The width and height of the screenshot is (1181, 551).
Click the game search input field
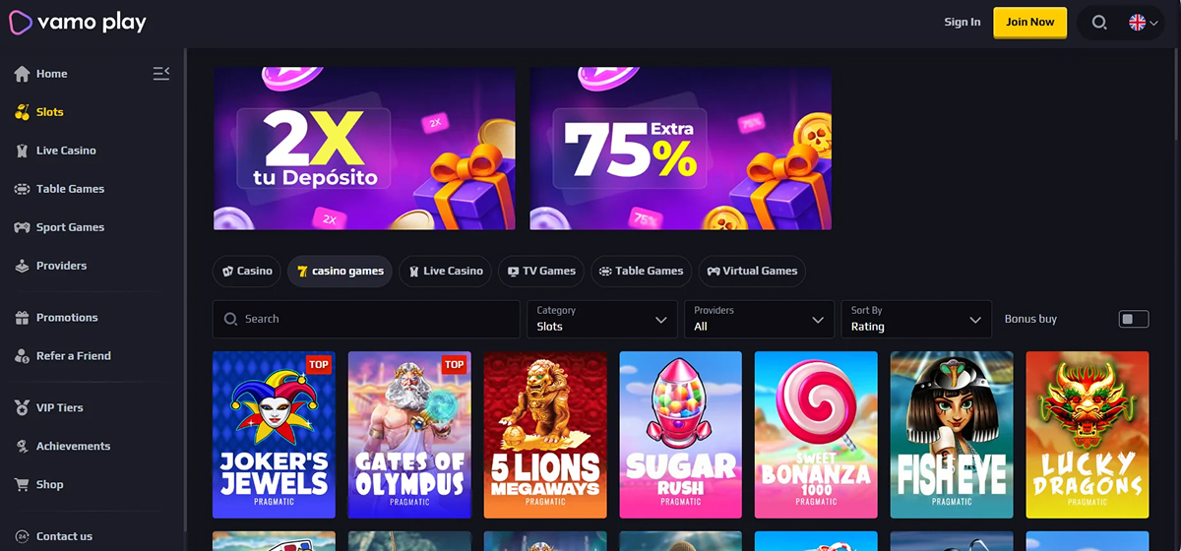366,319
